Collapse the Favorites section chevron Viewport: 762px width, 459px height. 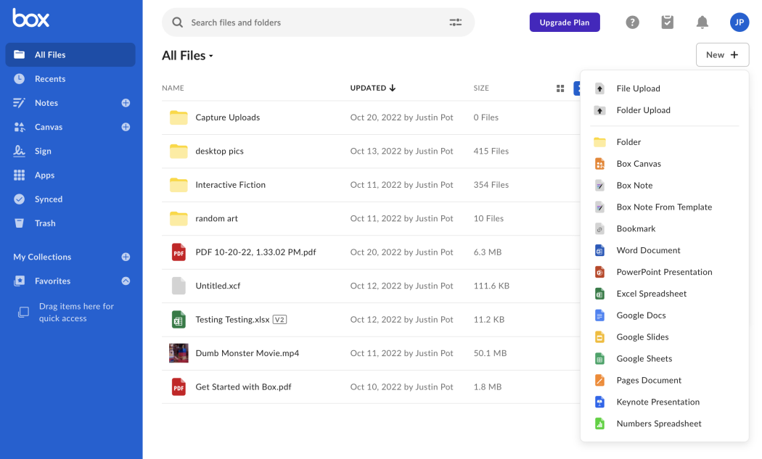pos(126,281)
